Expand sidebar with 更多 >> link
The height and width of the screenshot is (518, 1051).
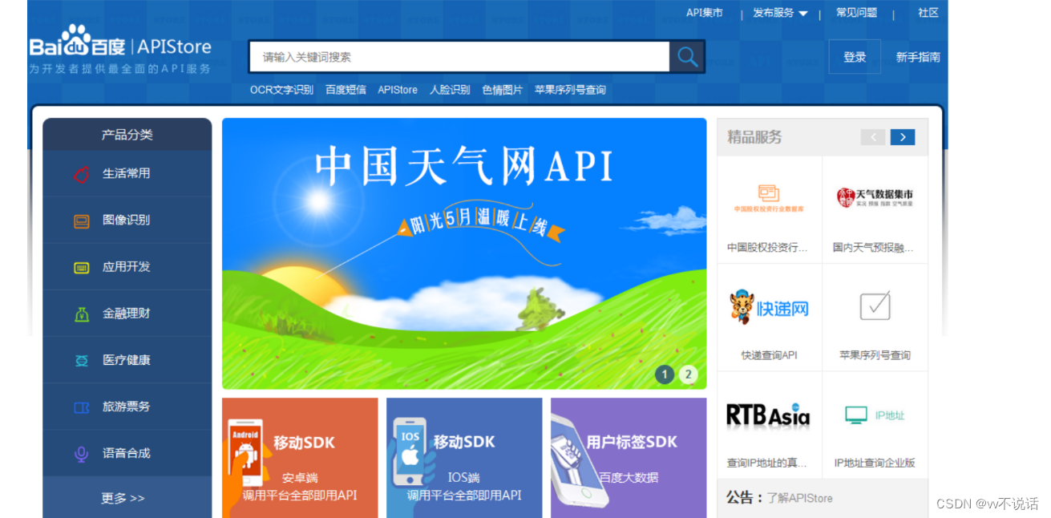click(x=123, y=497)
